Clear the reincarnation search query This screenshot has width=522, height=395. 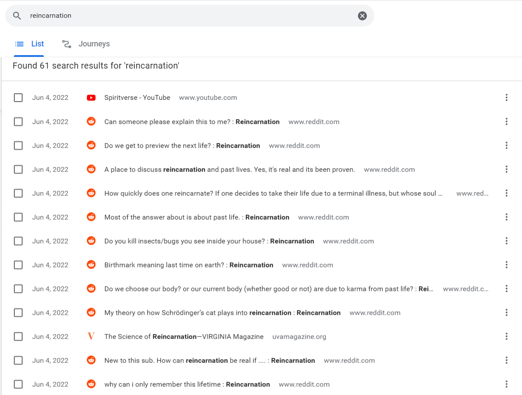point(362,16)
